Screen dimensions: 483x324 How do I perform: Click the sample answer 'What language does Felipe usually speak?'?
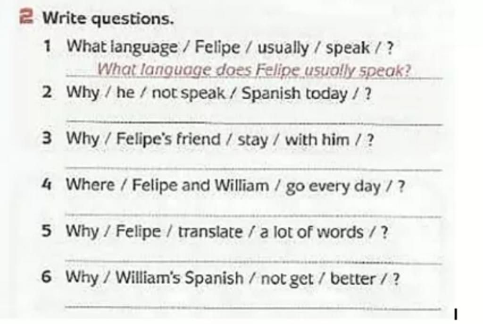pos(254,70)
